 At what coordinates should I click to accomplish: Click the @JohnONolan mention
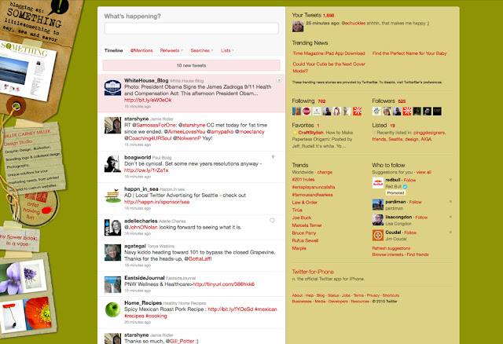pos(141,227)
